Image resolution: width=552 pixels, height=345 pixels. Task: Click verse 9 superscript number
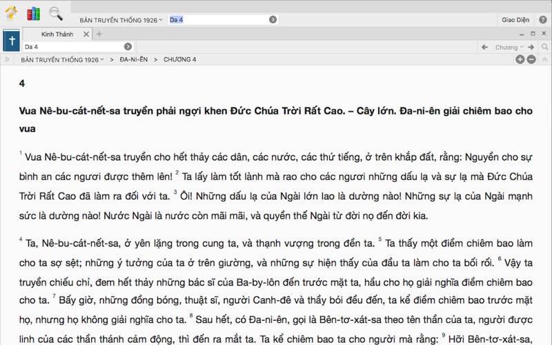point(444,335)
